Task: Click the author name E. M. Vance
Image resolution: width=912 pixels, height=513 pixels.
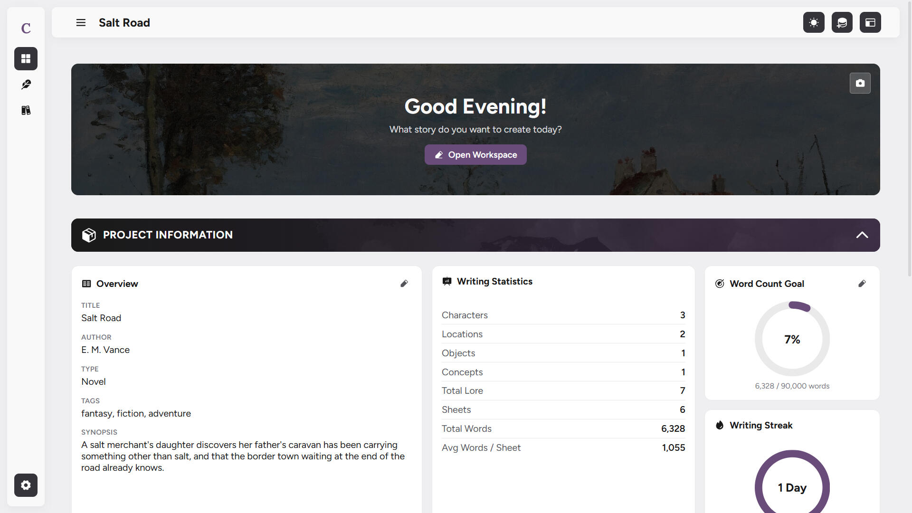Action: 105,350
